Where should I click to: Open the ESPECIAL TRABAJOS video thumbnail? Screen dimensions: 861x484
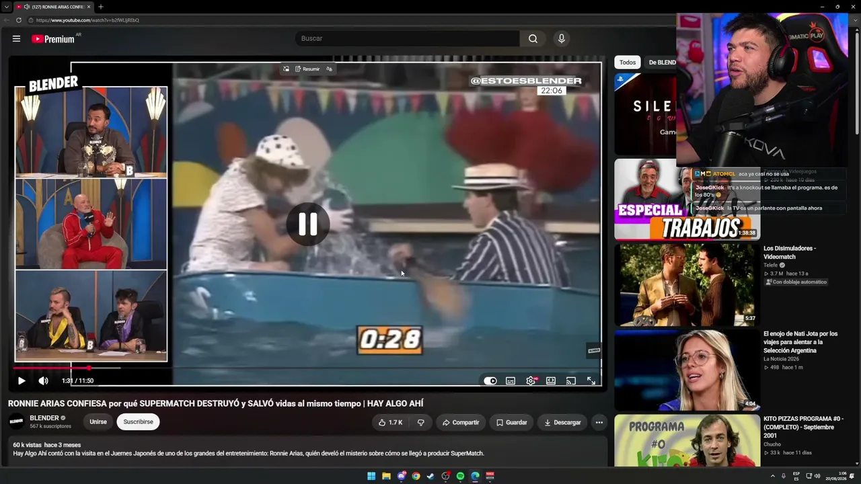click(687, 199)
